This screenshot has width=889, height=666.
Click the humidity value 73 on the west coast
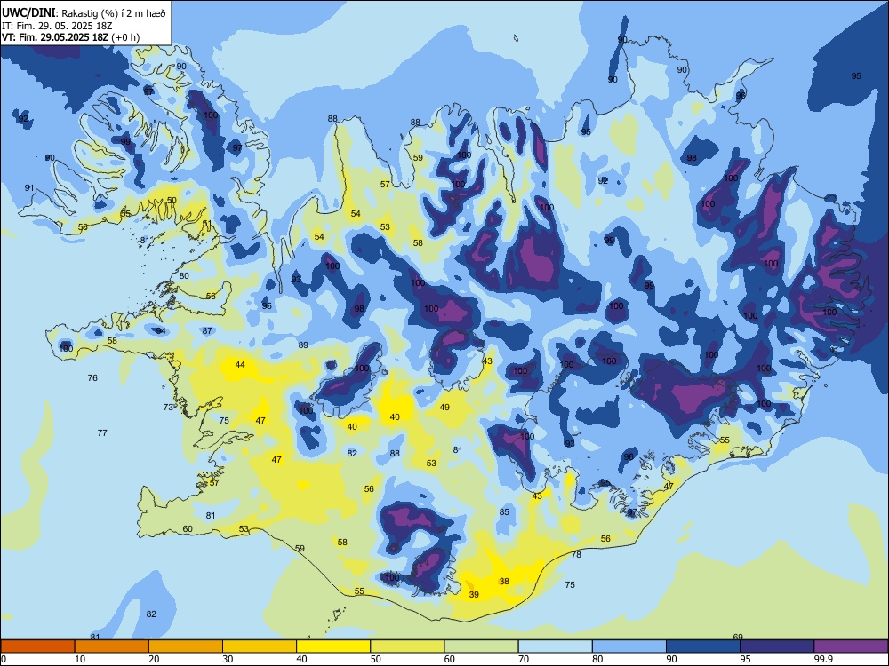coord(168,407)
